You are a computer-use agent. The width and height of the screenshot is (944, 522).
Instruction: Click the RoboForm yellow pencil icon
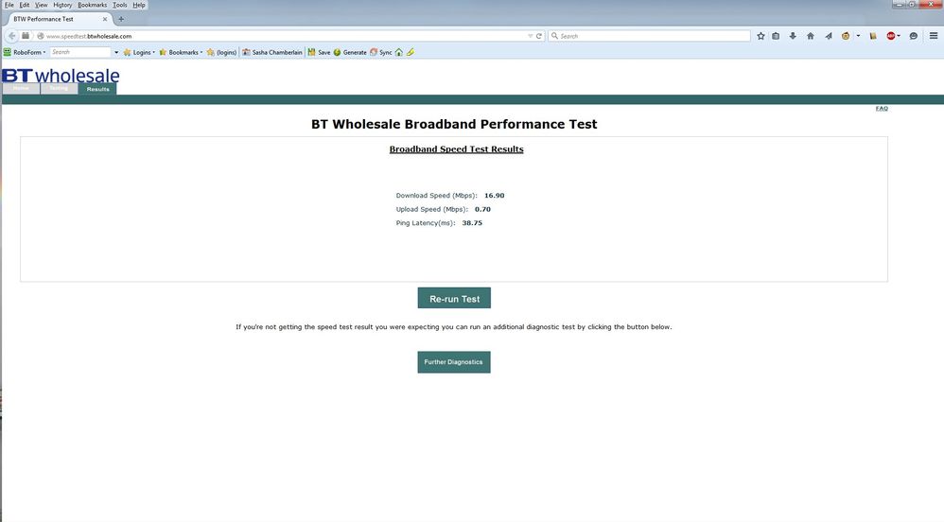pyautogui.click(x=411, y=52)
